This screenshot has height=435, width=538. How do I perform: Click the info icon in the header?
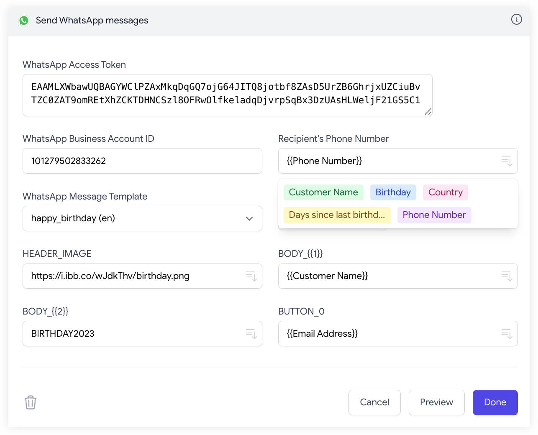click(517, 20)
